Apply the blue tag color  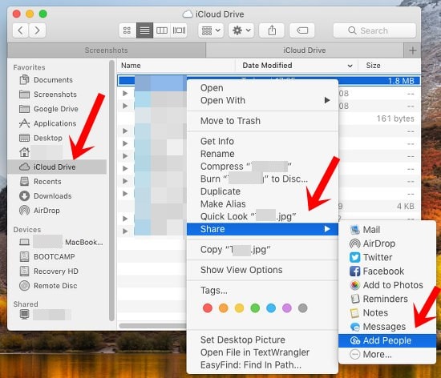[271, 308]
